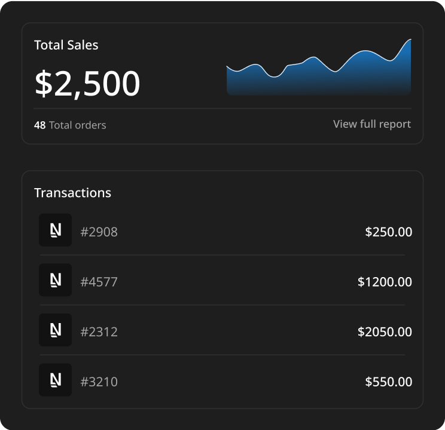This screenshot has width=445, height=430.
Task: Click the $250.00 transaction amount
Action: point(388,232)
